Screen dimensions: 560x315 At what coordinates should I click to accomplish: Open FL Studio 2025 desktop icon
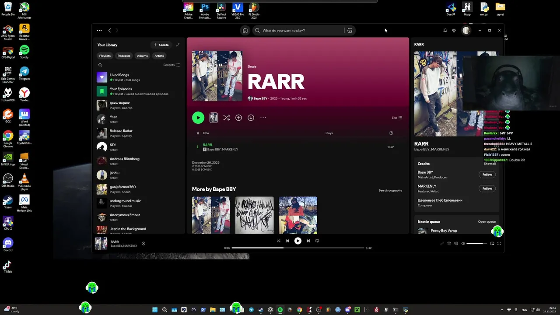pos(254,10)
